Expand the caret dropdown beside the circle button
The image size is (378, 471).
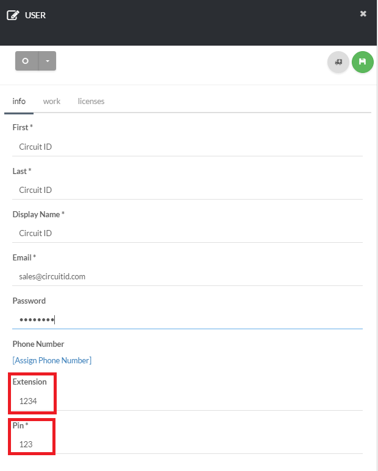point(48,61)
